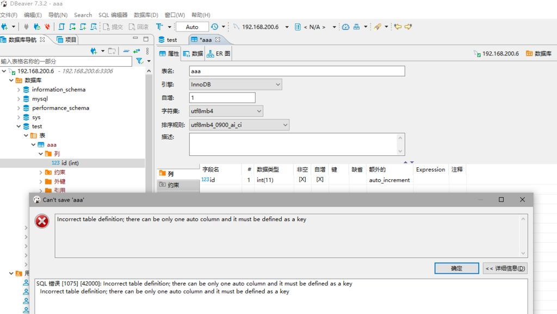The image size is (557, 314).
Task: Click 确定 button in error dialog
Action: coord(456,268)
